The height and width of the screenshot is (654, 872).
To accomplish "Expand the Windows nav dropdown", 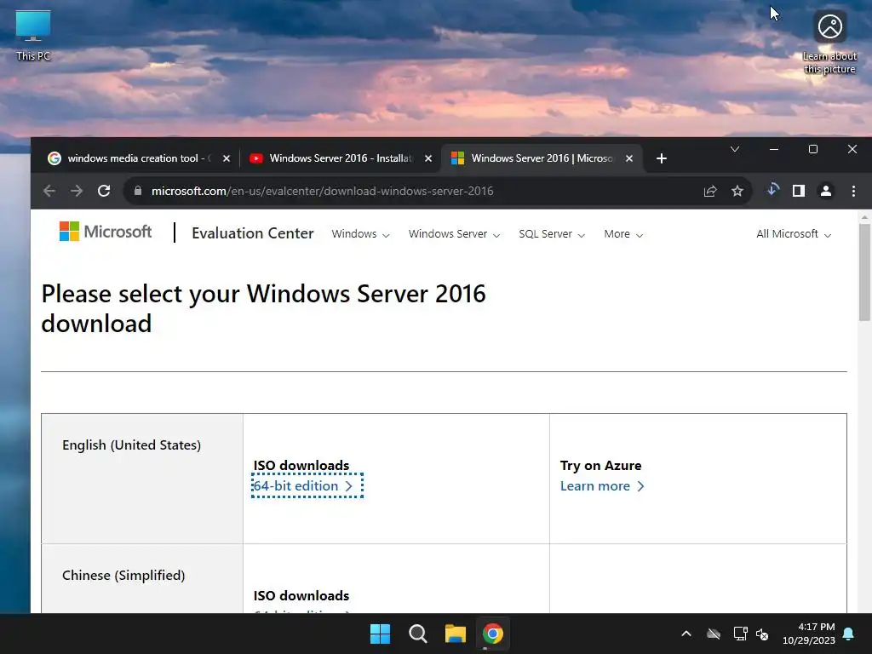I will [x=360, y=234].
